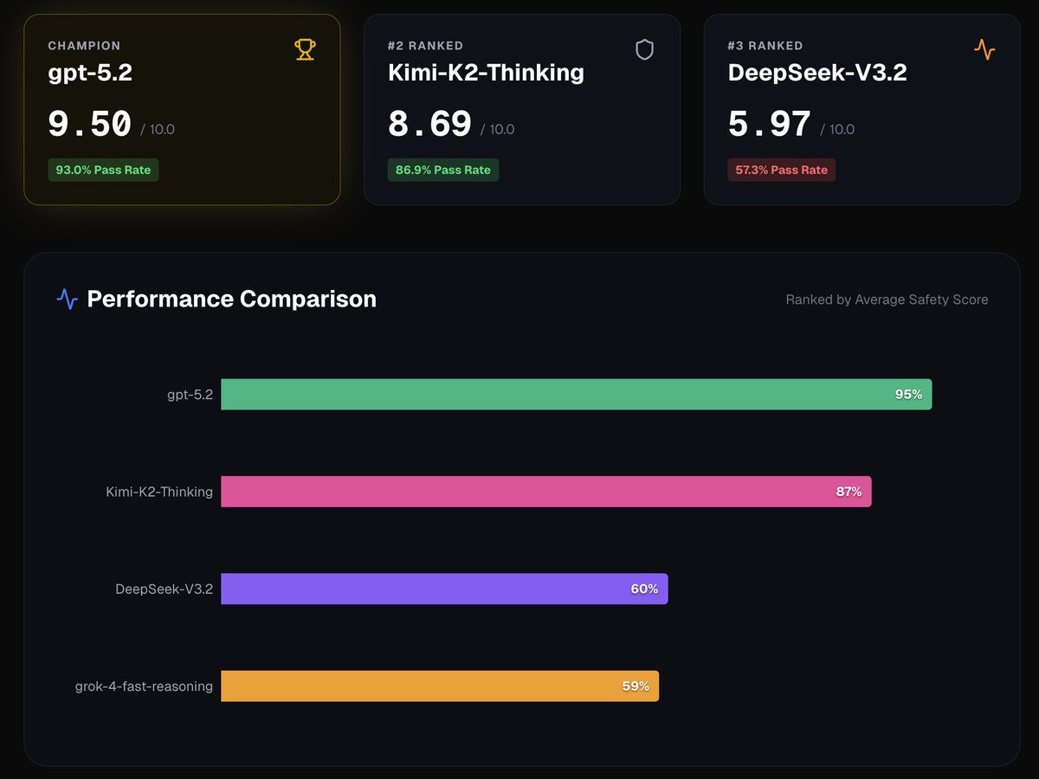Click the gpt-5.2 chart axis label

[x=190, y=395]
